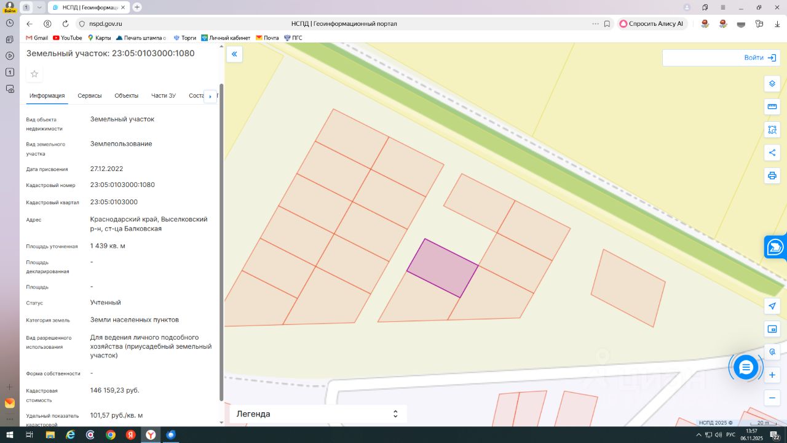The image size is (787, 443).
Task: Click the Войти profile button in sidebar
Action: [10, 7]
